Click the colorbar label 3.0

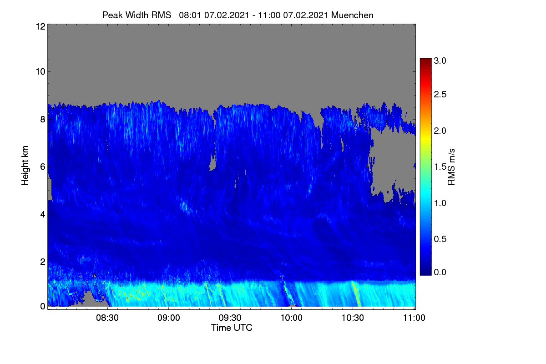[440, 61]
